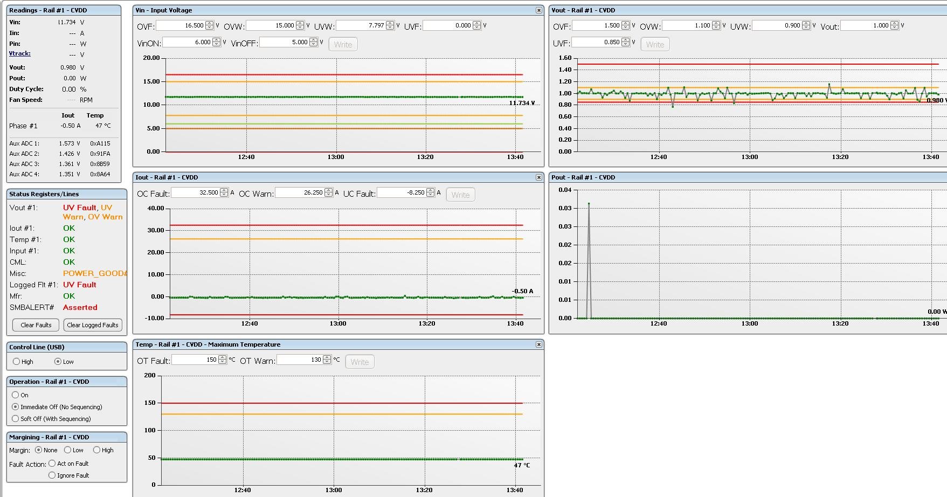Image resolution: width=947 pixels, height=497 pixels.
Task: Adjust Vout UVW stepper arrows
Action: click(806, 25)
